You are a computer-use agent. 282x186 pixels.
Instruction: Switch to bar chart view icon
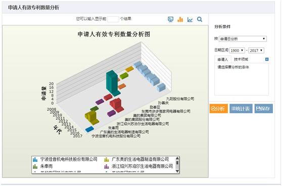[180, 19]
